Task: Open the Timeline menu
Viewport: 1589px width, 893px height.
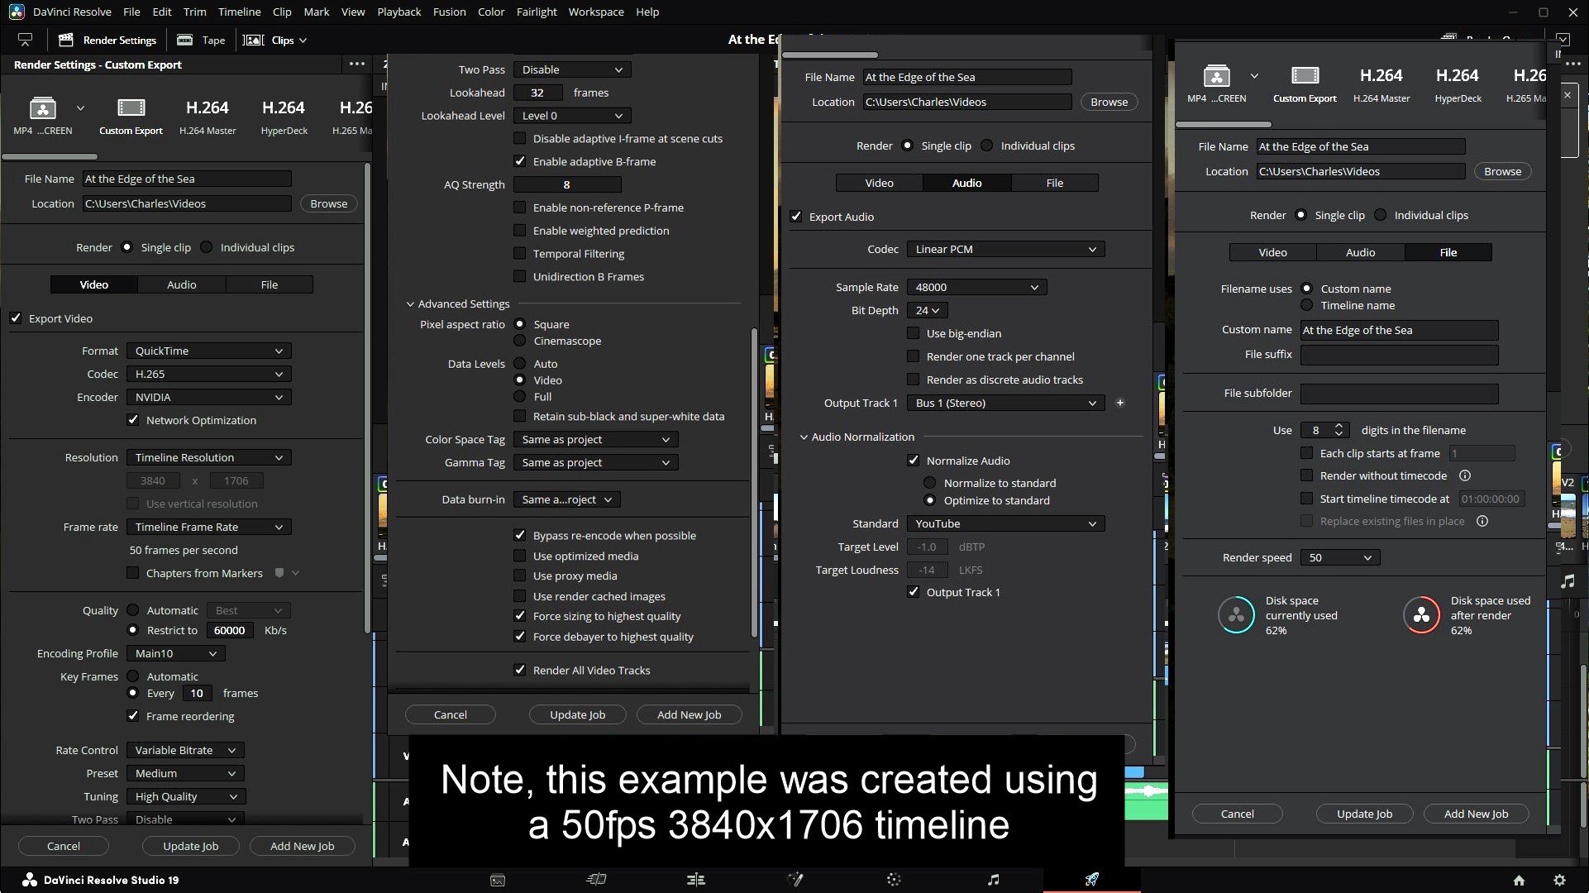Action: [x=239, y=12]
